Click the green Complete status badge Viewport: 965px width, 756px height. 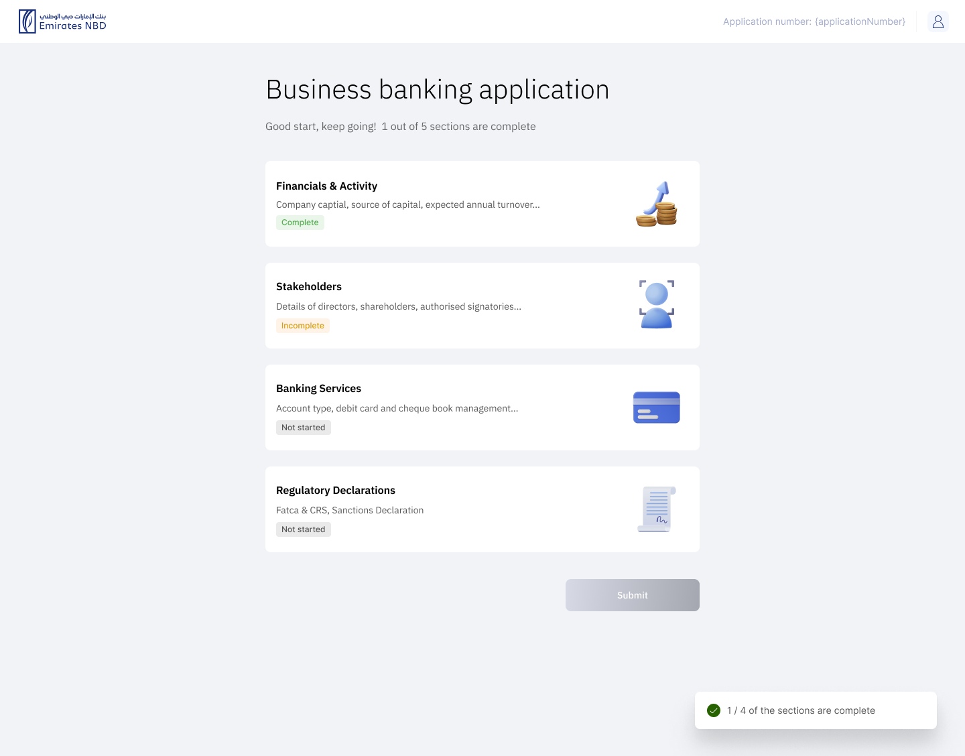(x=300, y=223)
